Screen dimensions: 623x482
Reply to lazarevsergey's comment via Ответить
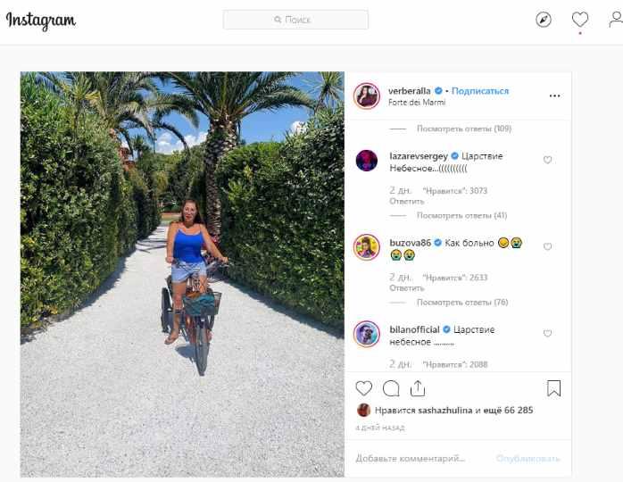406,202
